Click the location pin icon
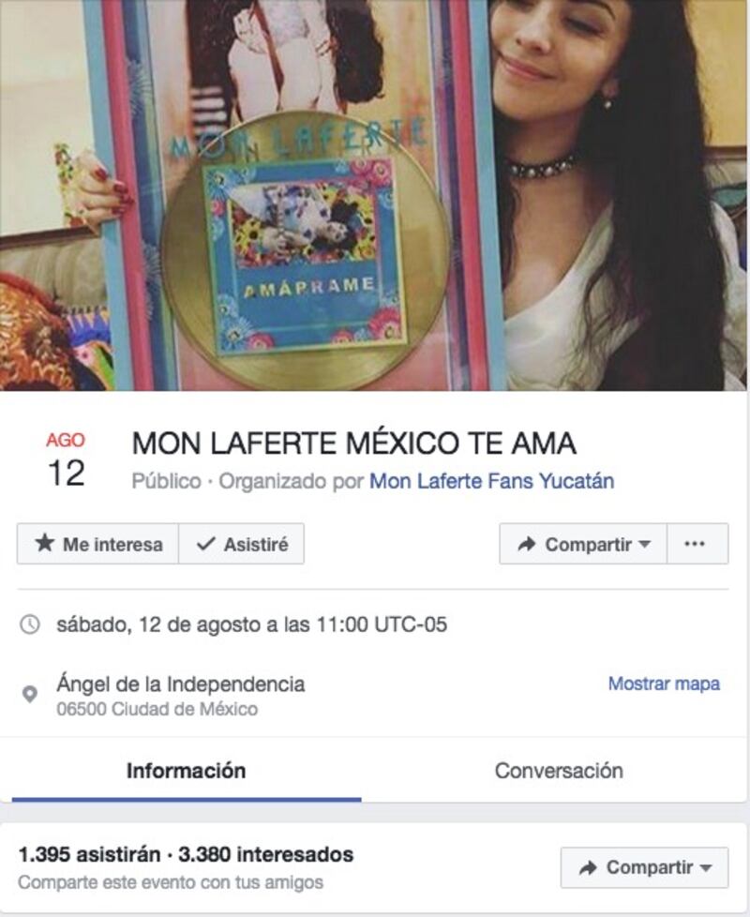Viewport: 750px width, 917px height. 30,694
